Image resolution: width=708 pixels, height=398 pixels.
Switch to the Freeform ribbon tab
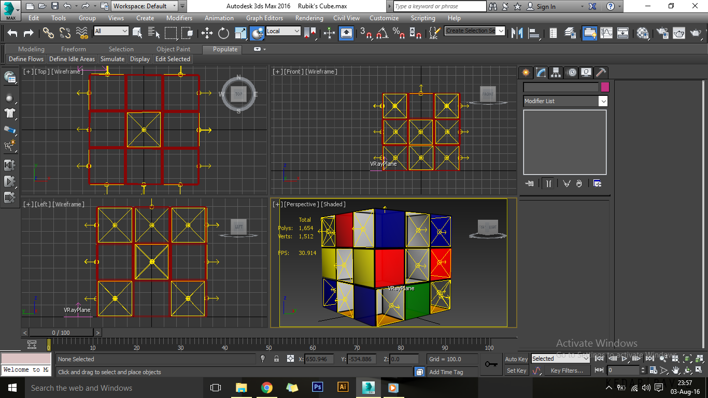(74, 49)
